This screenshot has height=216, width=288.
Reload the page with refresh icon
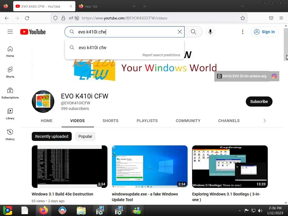[x=27, y=18]
